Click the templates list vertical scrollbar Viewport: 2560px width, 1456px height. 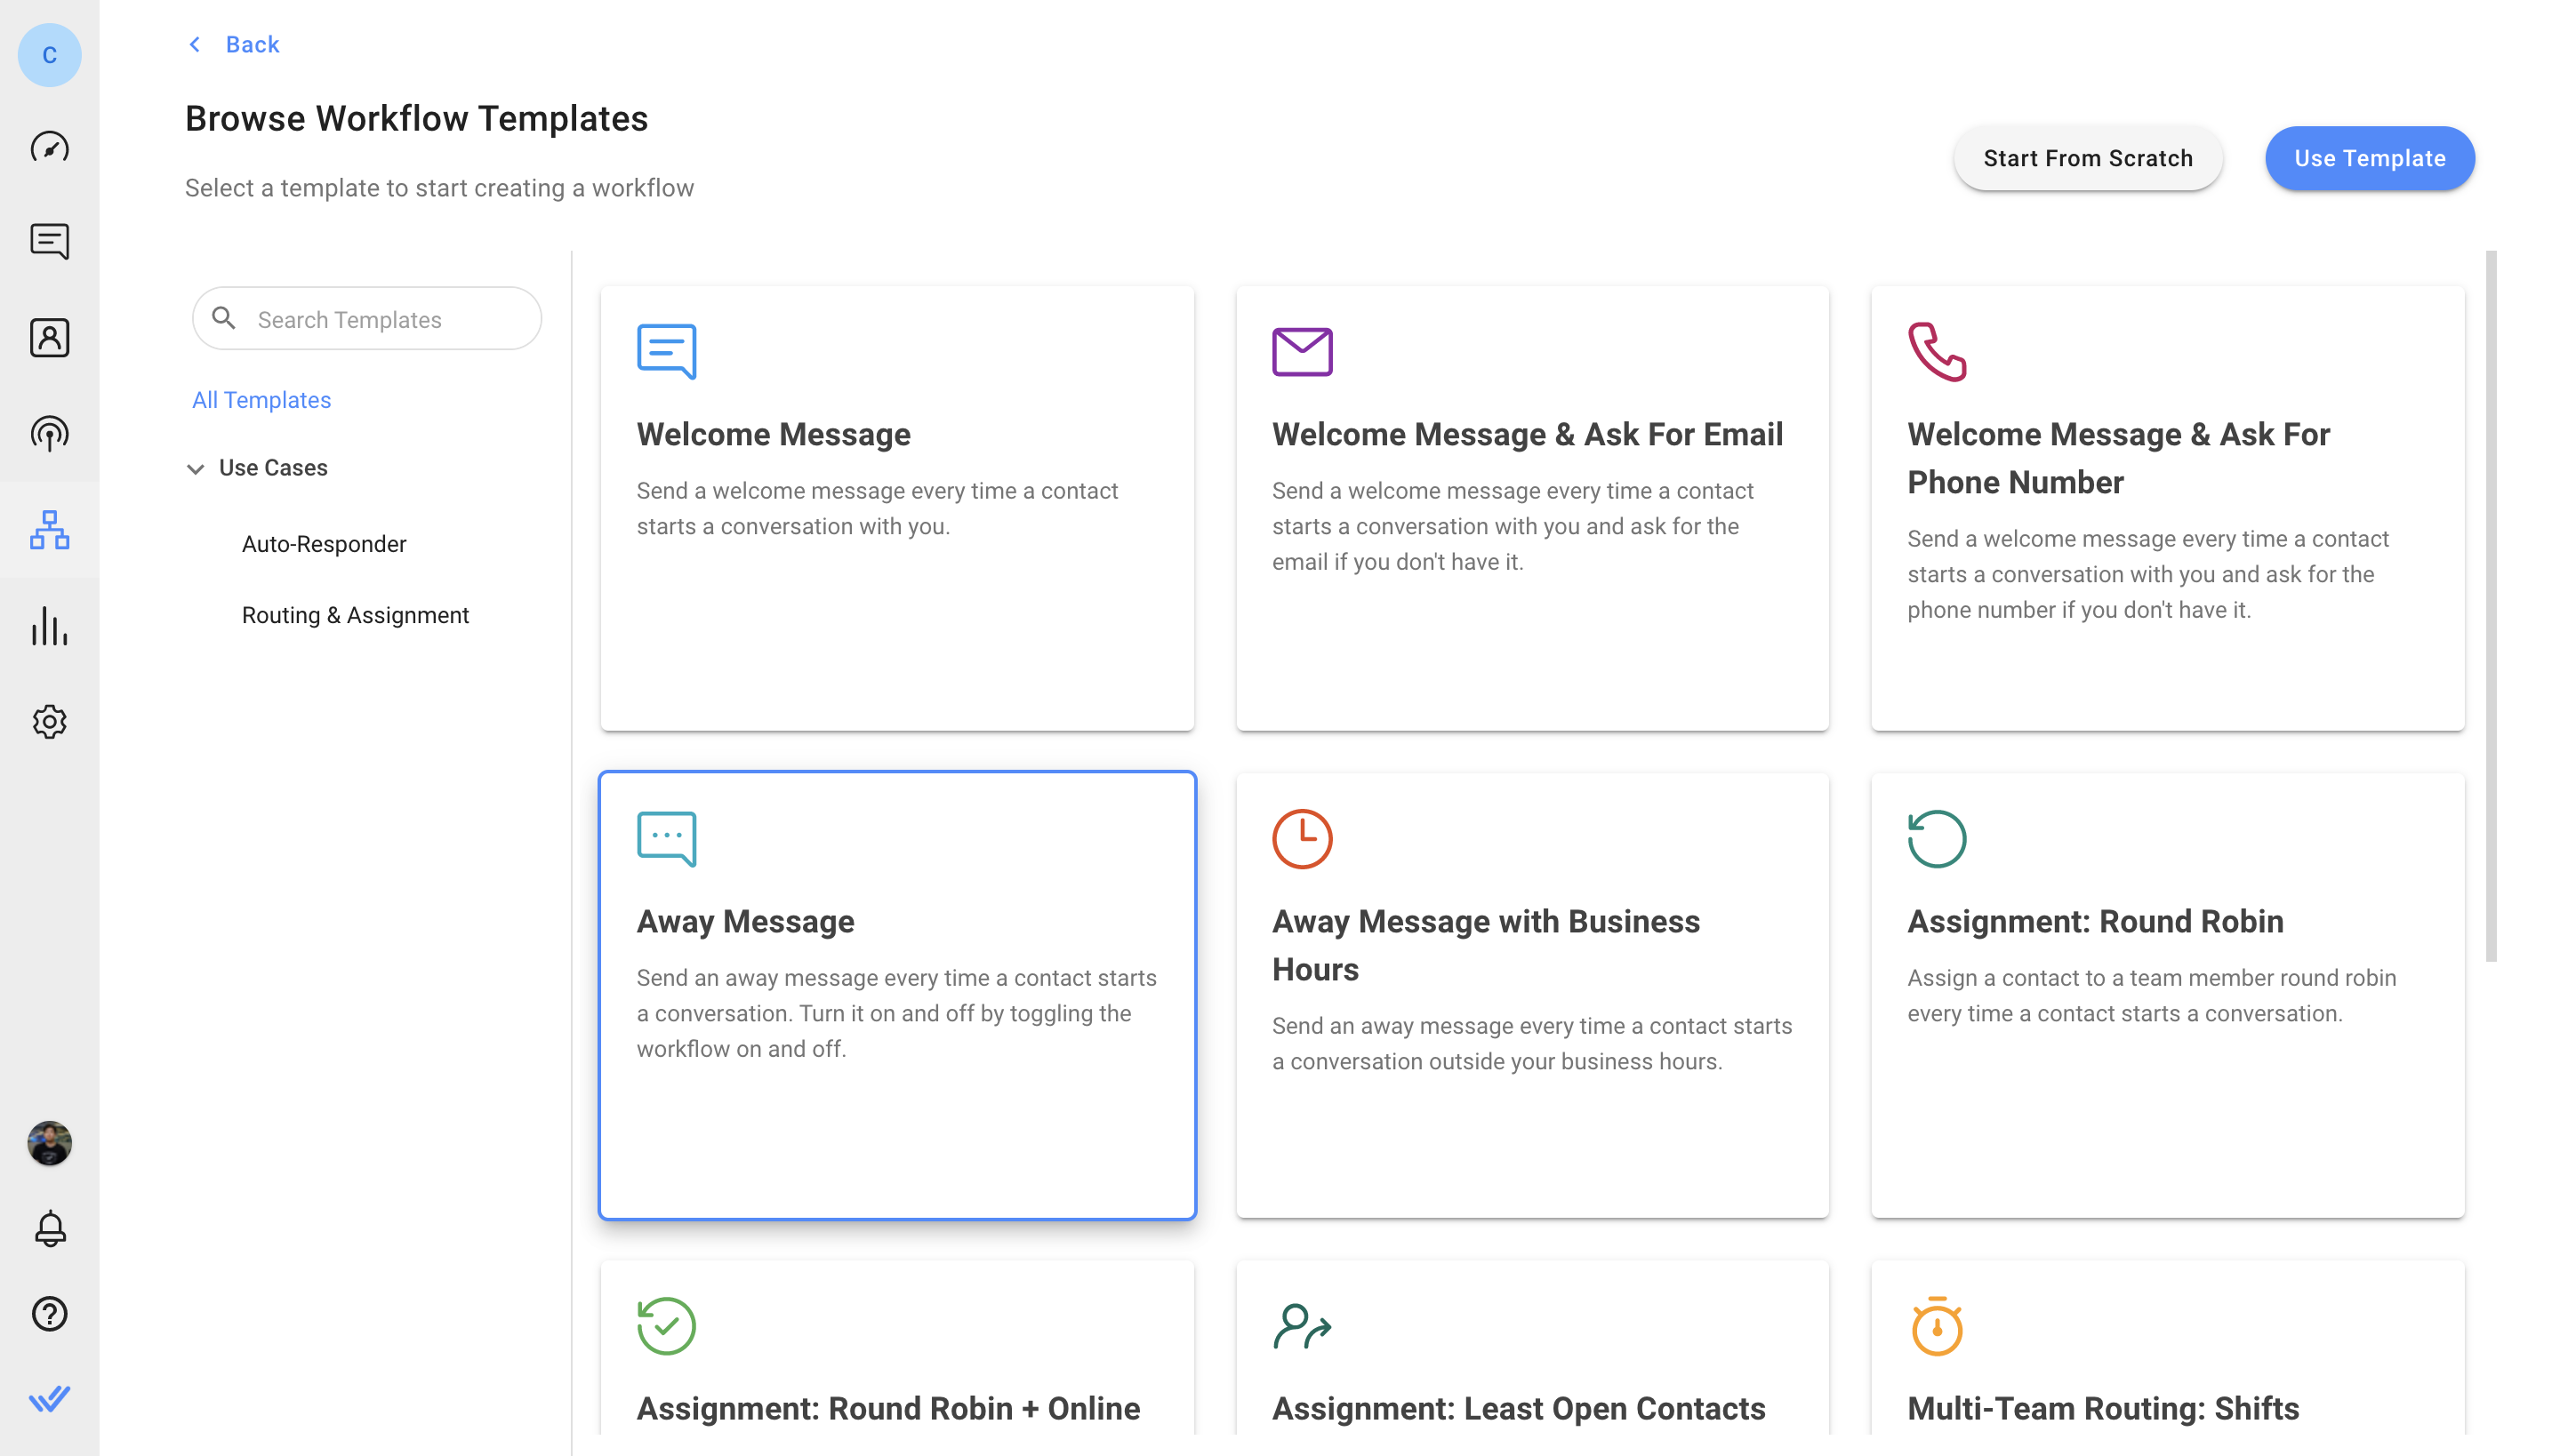pyautogui.click(x=2490, y=605)
